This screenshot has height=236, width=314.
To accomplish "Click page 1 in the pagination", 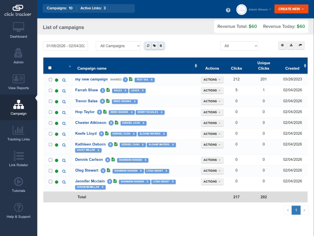I will [296, 210].
